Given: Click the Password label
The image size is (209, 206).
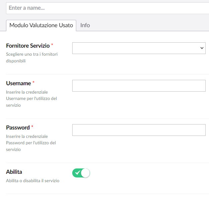Looking at the screenshot, I should click(x=18, y=127).
